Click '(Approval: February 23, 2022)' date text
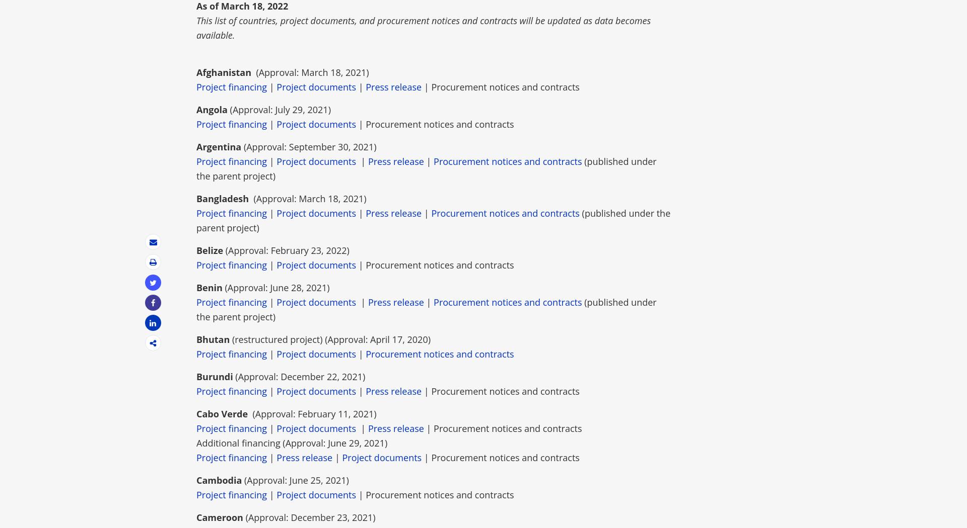The height and width of the screenshot is (528, 967). (x=287, y=250)
